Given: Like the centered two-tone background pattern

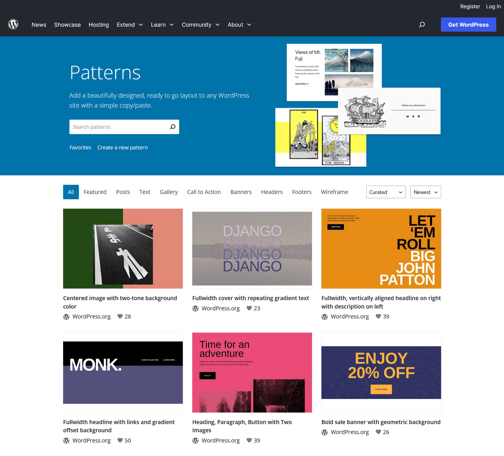Looking at the screenshot, I should point(120,316).
